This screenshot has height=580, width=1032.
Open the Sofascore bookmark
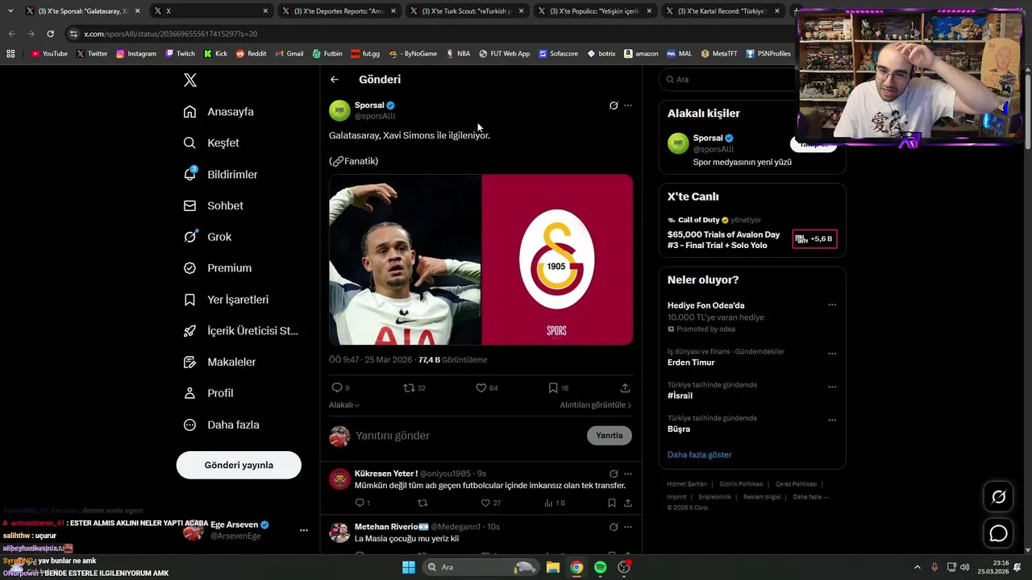click(558, 53)
